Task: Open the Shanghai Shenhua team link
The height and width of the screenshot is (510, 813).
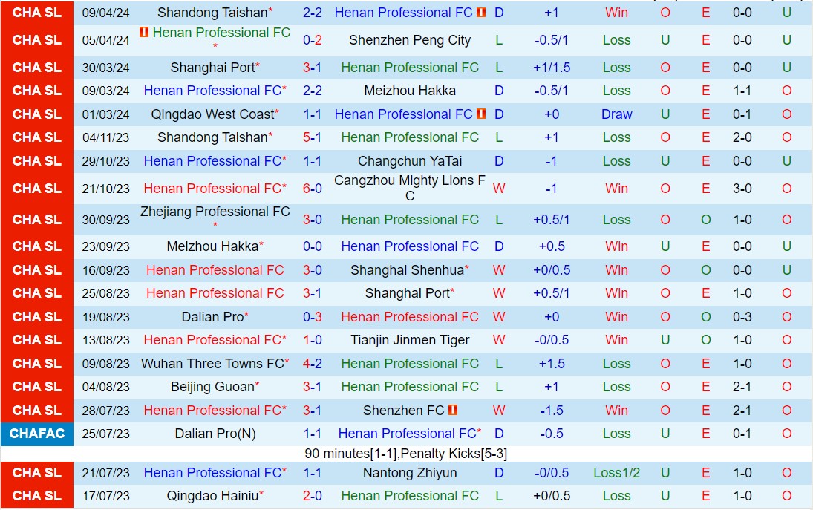Action: [x=406, y=270]
